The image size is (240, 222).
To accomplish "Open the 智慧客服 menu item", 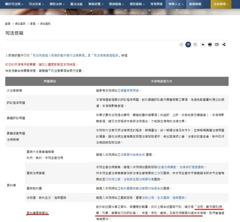I will click(x=195, y=4).
